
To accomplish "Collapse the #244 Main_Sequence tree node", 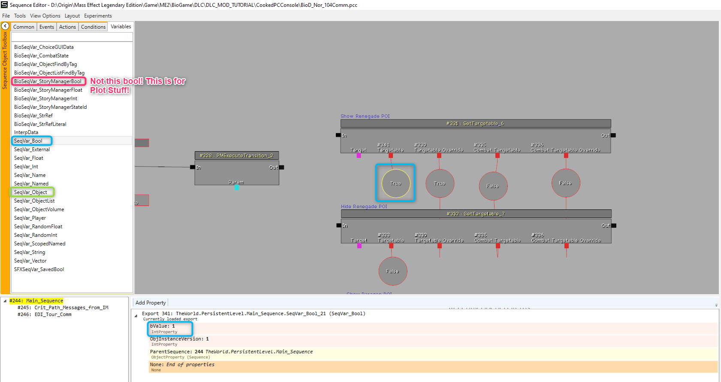I will 5,301.
